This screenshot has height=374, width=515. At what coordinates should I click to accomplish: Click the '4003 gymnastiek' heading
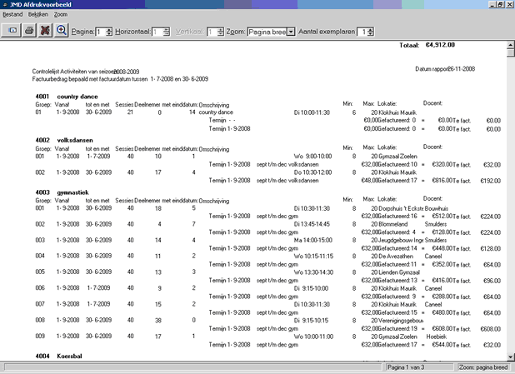coord(62,192)
